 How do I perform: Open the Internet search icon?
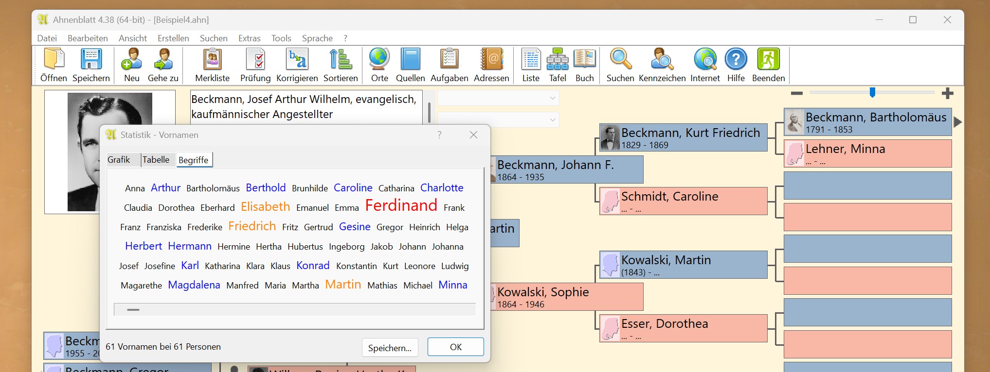(705, 60)
